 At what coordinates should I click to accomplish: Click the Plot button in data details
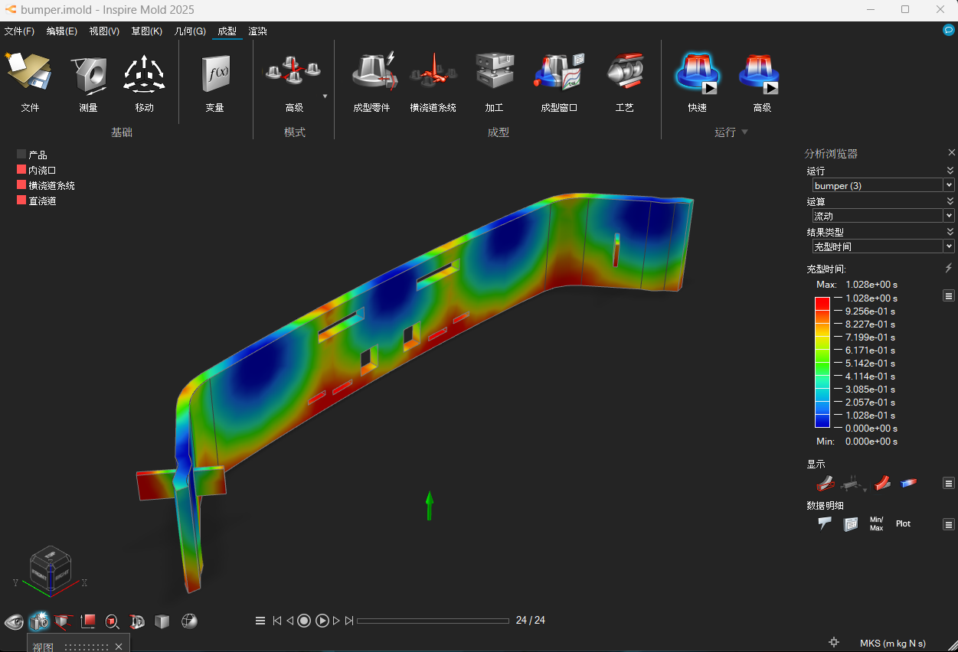(904, 524)
